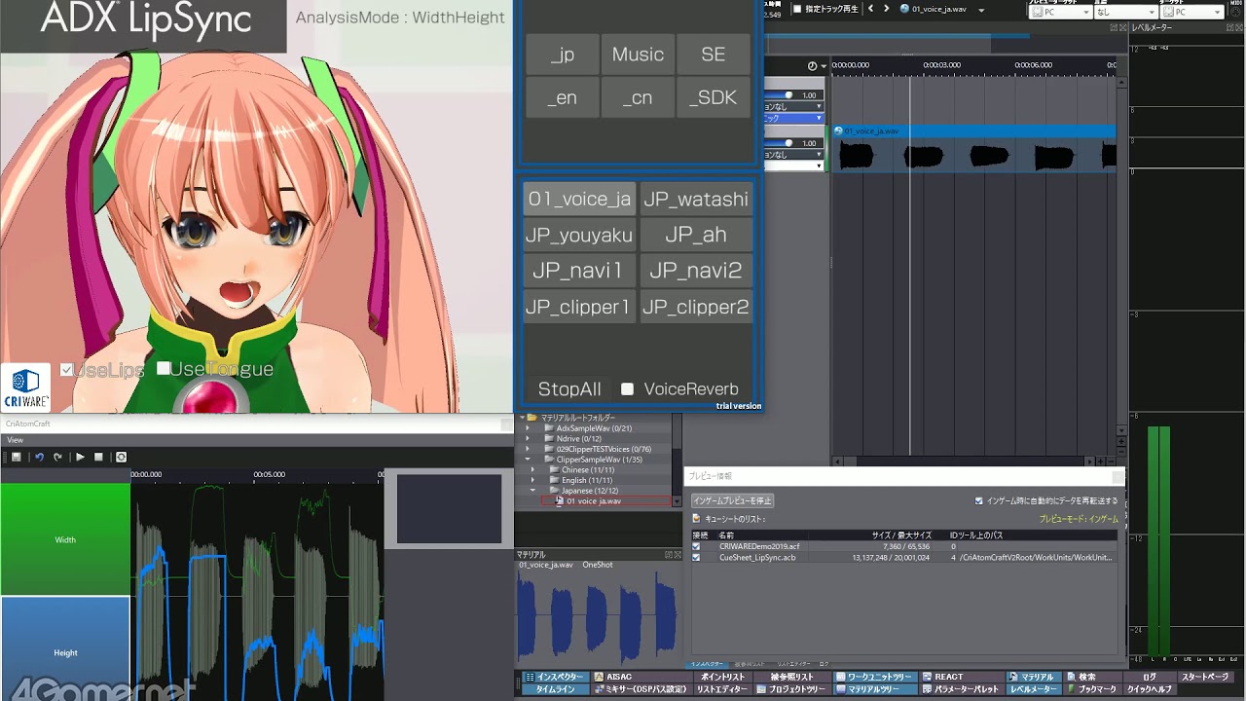Expand the AdxSampleWav folder
1246x701 pixels.
528,427
